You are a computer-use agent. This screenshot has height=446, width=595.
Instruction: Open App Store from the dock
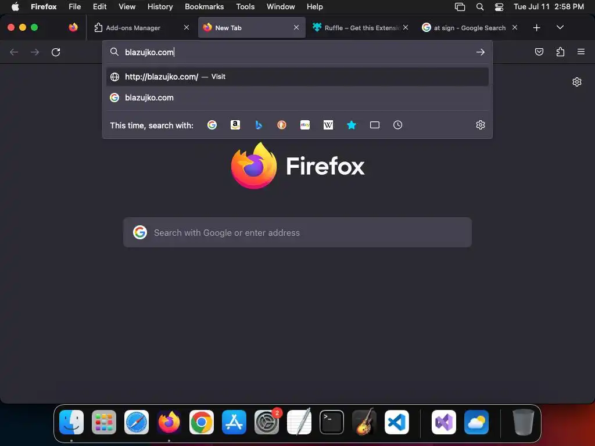[x=234, y=422]
